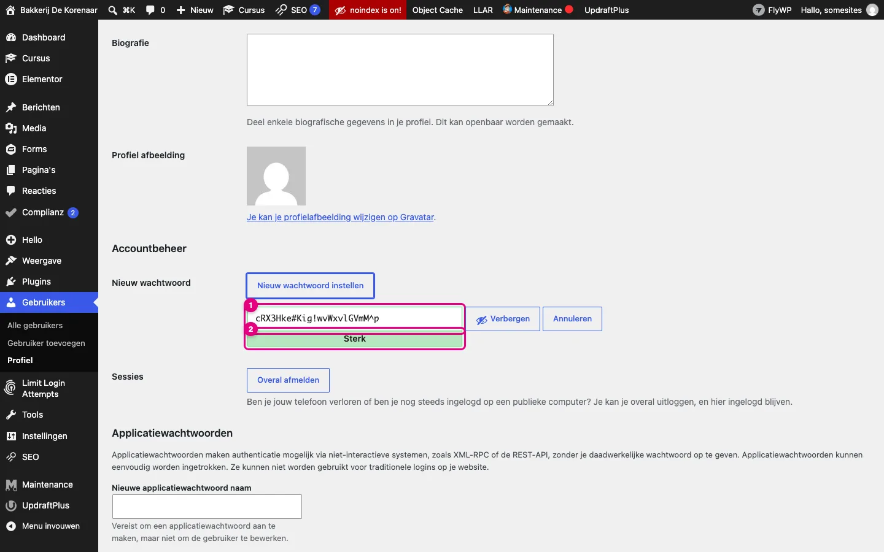Open Complianz sidebar menu
The height and width of the screenshot is (552, 884).
pyautogui.click(x=49, y=212)
